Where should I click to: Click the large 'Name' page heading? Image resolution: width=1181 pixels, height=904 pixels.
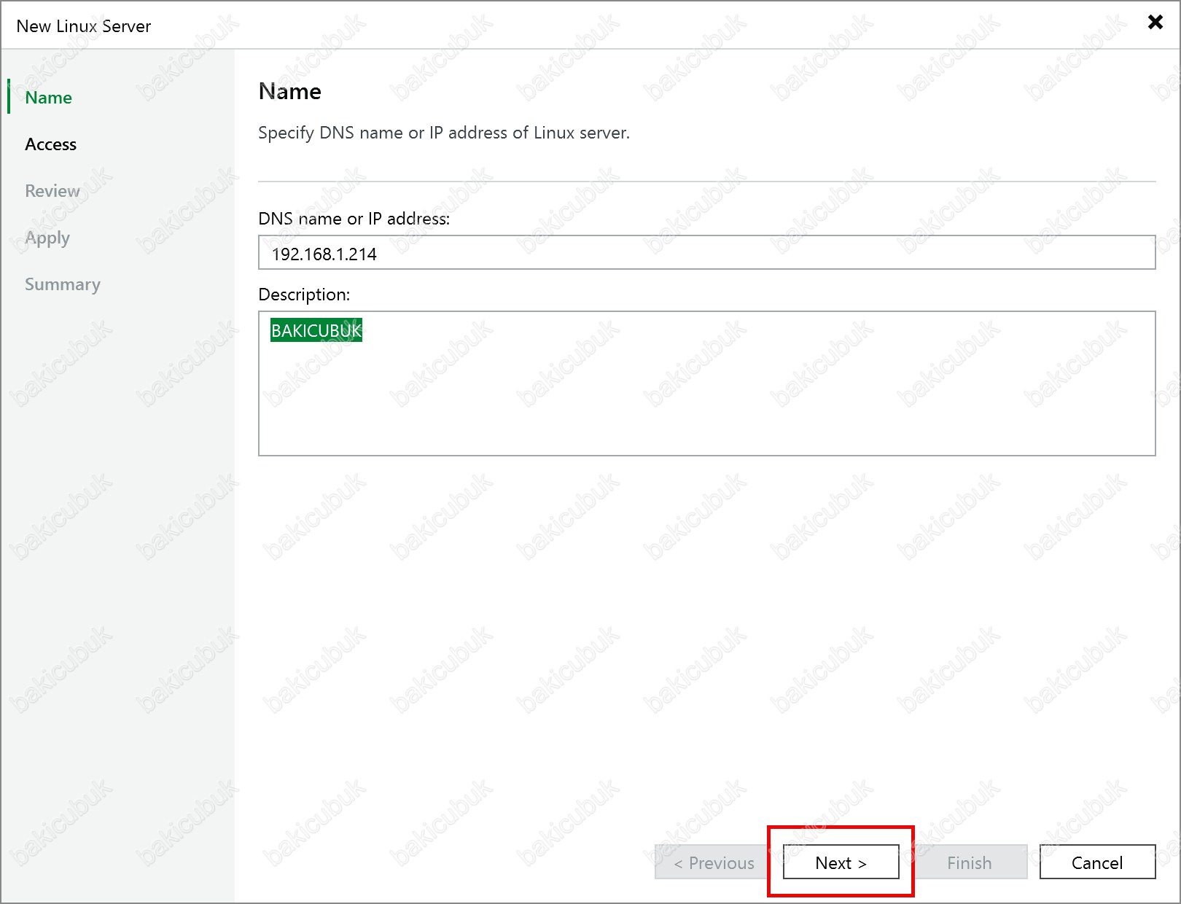tap(289, 92)
